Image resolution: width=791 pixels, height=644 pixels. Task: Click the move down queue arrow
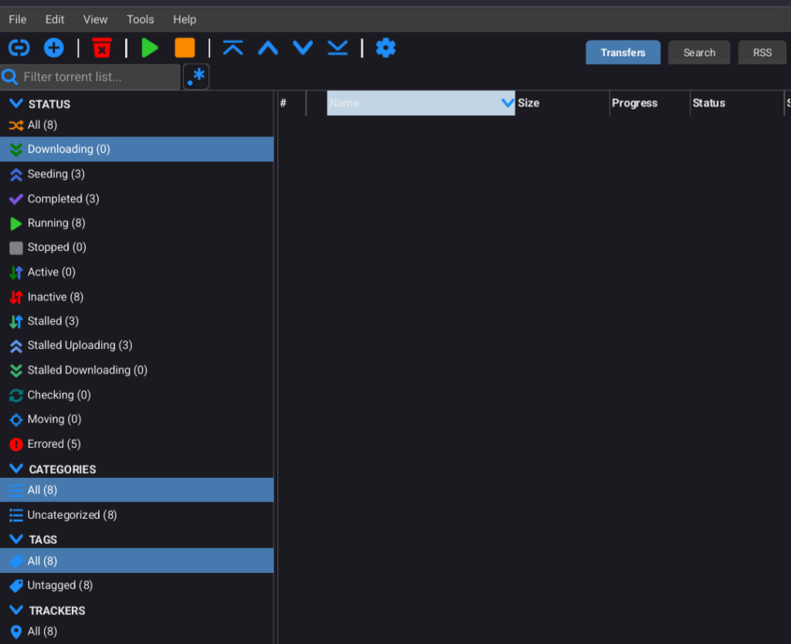click(303, 48)
